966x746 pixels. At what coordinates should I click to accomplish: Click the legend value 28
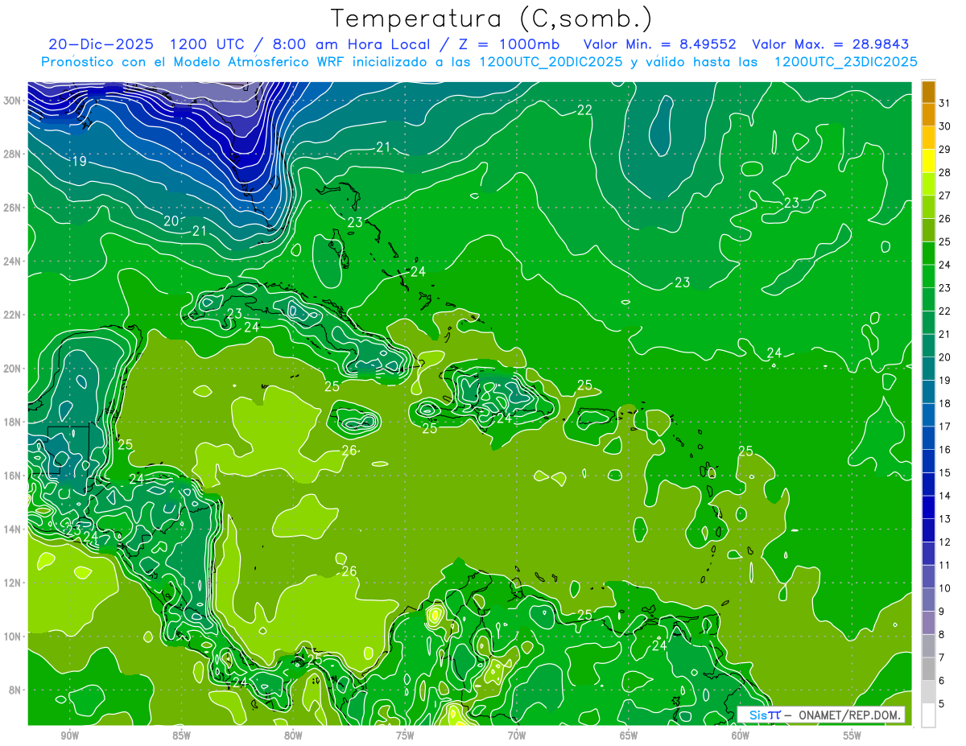coord(945,172)
